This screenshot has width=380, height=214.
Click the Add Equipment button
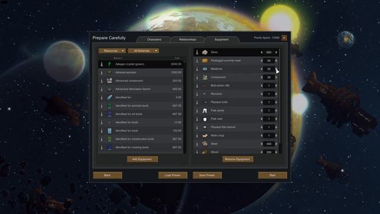[142, 159]
